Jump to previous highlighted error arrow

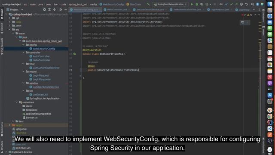point(255,15)
